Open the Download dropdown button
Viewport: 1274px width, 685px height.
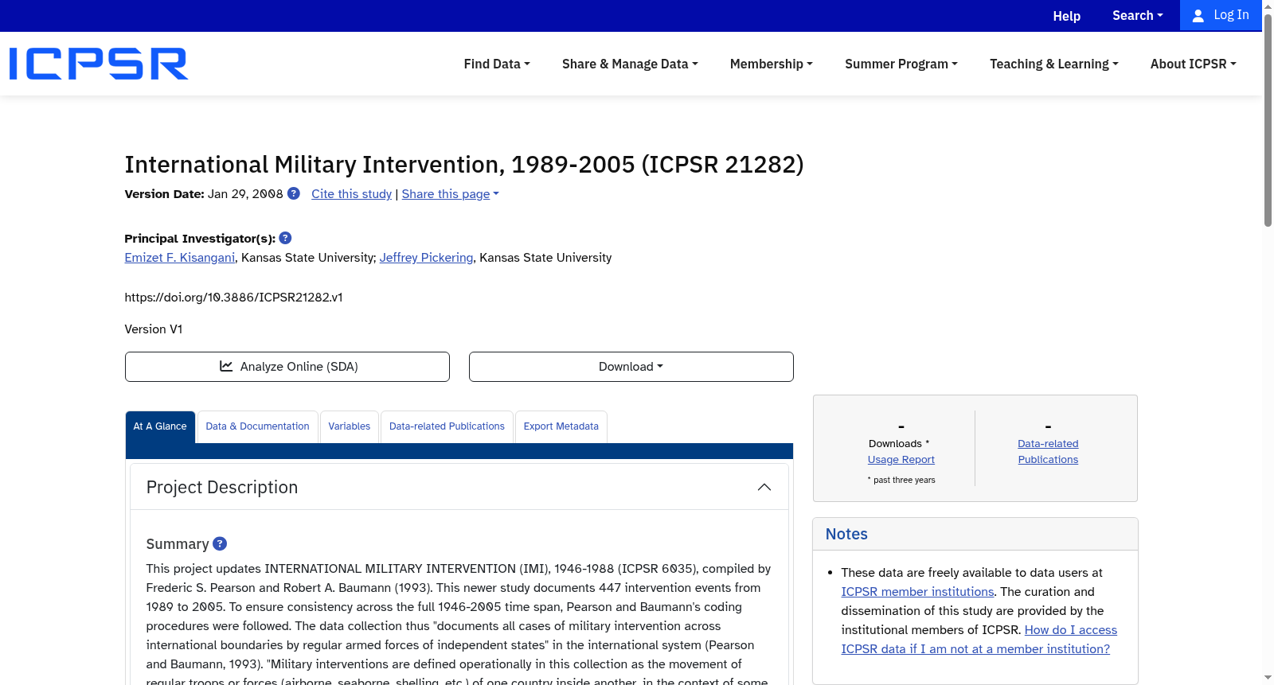pos(631,367)
